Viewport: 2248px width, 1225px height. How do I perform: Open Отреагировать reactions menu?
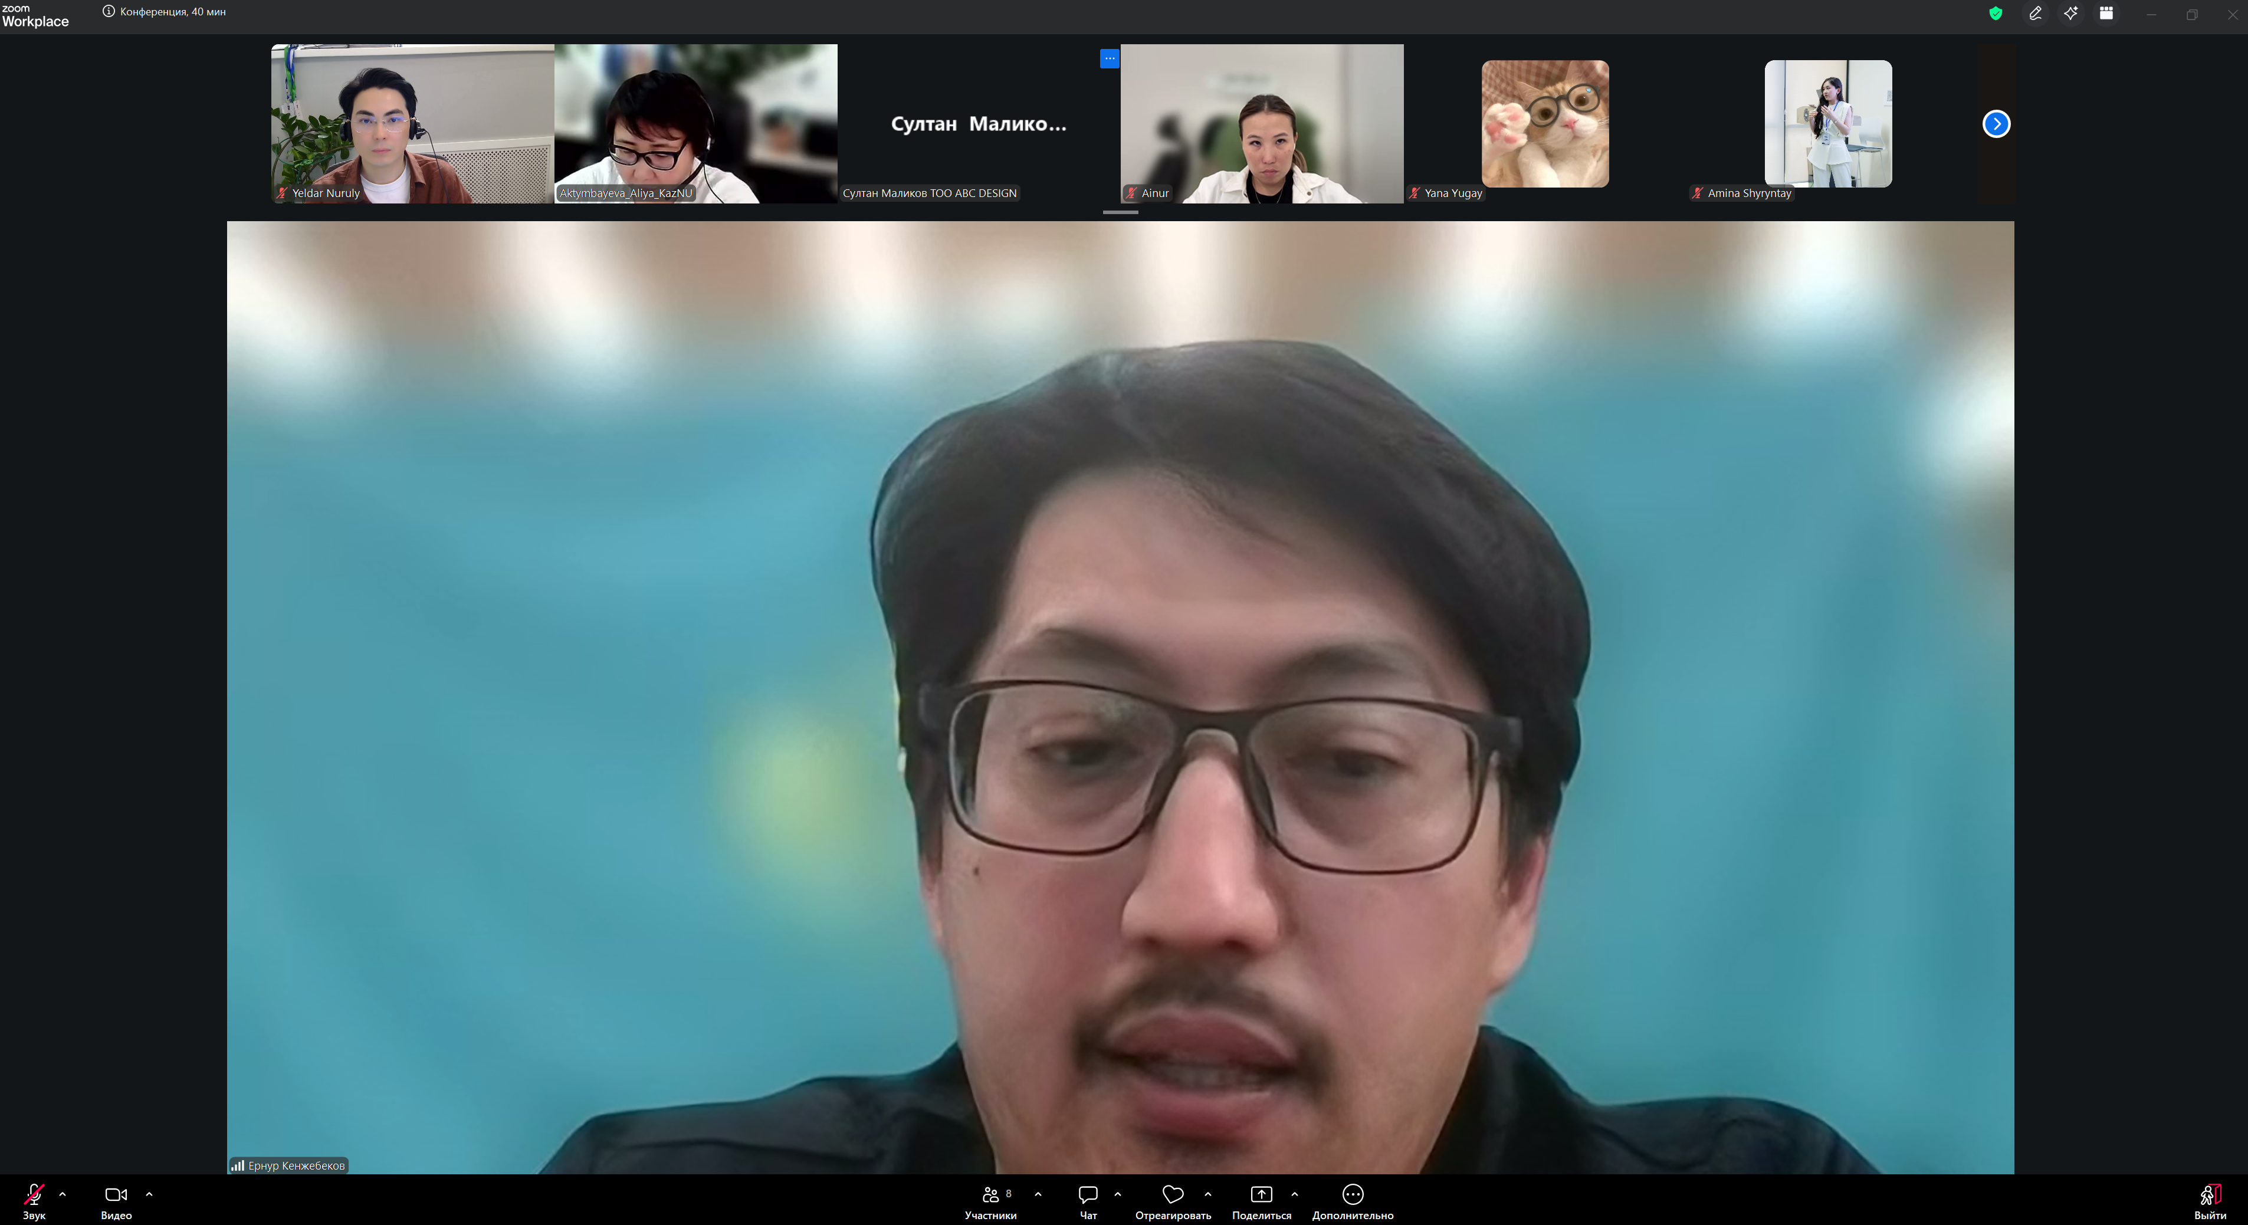click(1173, 1201)
